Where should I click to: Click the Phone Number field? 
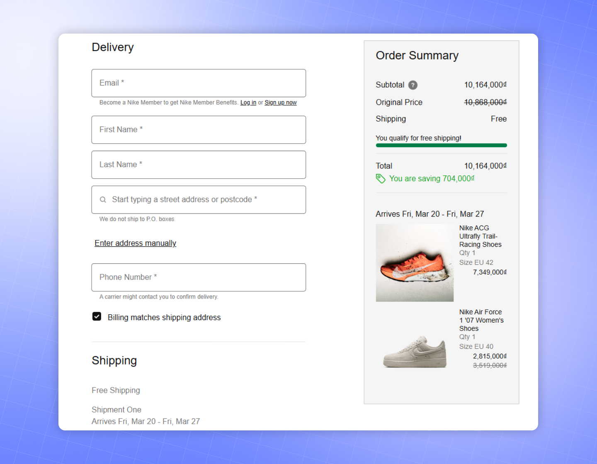199,277
